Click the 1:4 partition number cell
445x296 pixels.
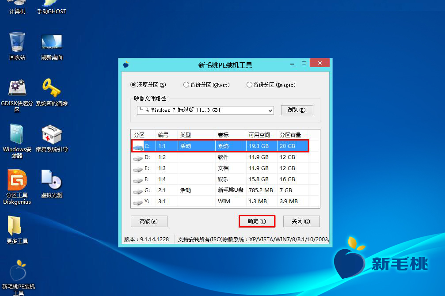162,179
